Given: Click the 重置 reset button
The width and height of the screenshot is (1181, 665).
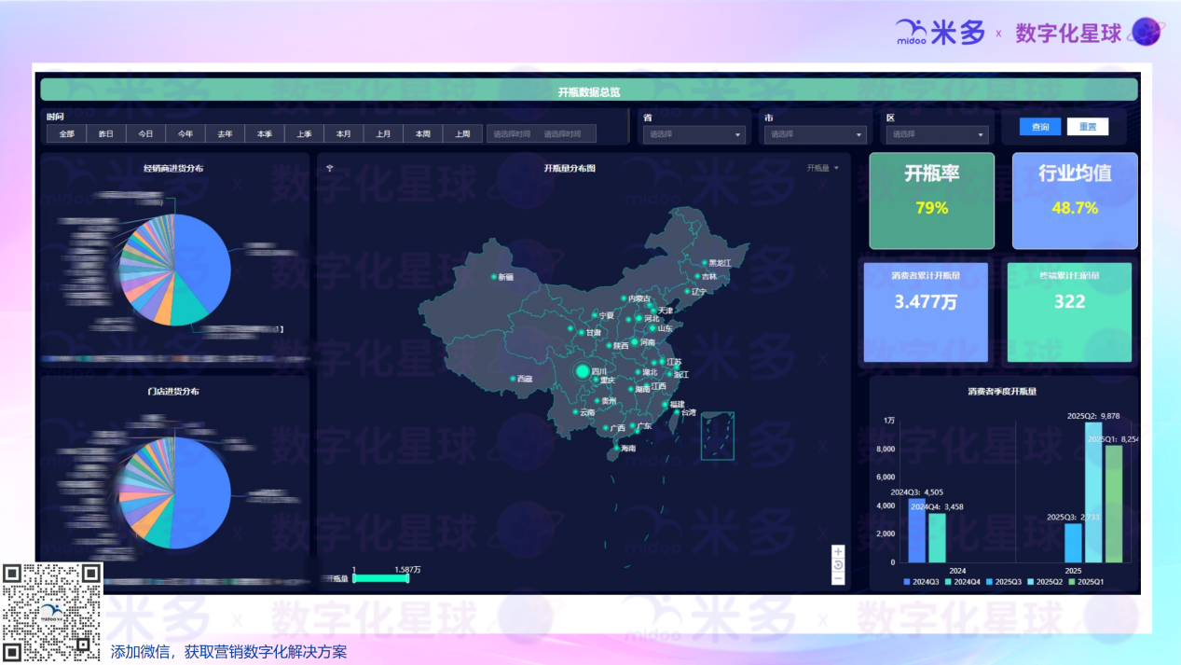Looking at the screenshot, I should 1088,127.
